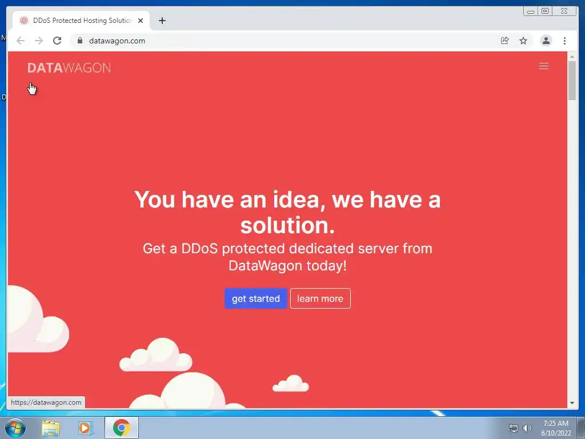Reload the page with the refresh icon
The width and height of the screenshot is (585, 439).
pyautogui.click(x=57, y=41)
